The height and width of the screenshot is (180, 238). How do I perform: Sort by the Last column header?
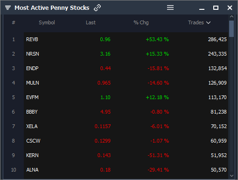click(x=91, y=22)
